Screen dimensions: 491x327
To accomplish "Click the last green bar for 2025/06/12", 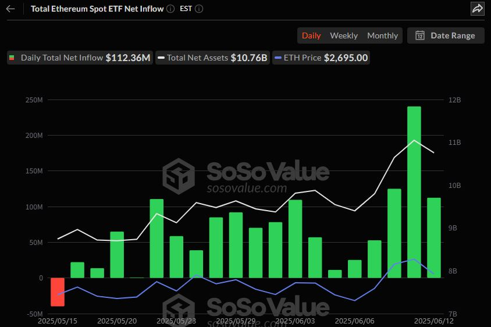I will pos(434,237).
